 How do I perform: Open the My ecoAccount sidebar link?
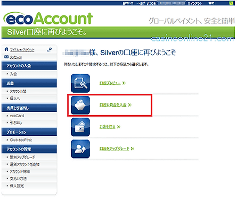tap(22, 50)
